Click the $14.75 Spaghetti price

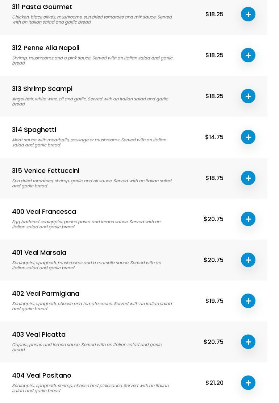214,137
